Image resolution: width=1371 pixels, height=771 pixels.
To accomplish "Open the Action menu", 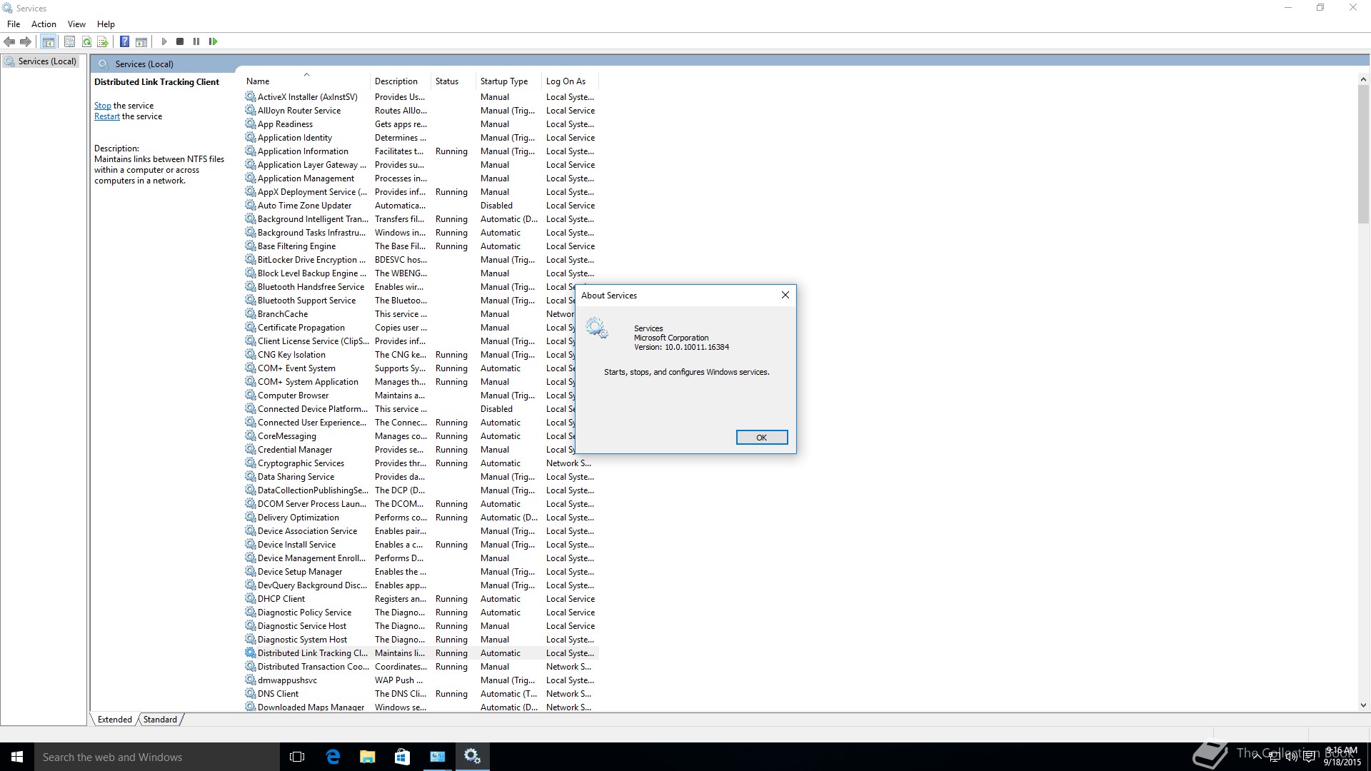I will [x=44, y=24].
